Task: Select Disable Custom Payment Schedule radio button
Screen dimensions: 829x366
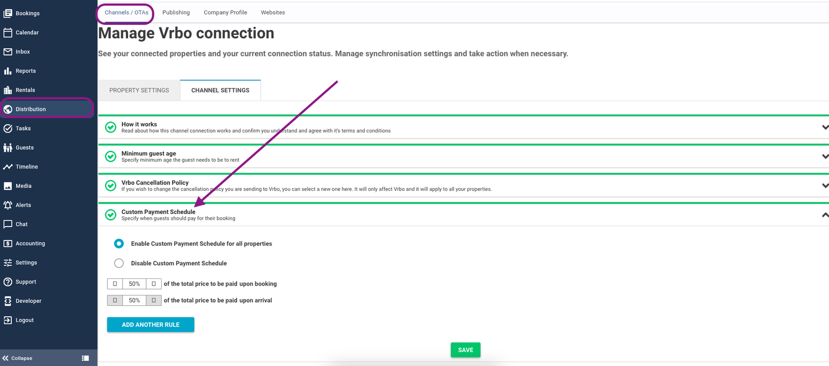Action: [119, 263]
